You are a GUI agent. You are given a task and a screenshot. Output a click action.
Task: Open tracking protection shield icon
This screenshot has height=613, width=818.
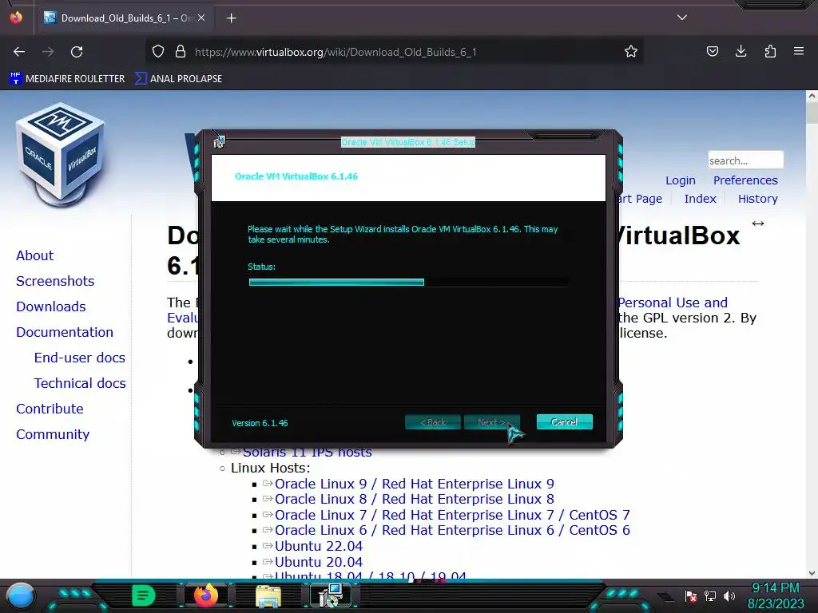158,52
